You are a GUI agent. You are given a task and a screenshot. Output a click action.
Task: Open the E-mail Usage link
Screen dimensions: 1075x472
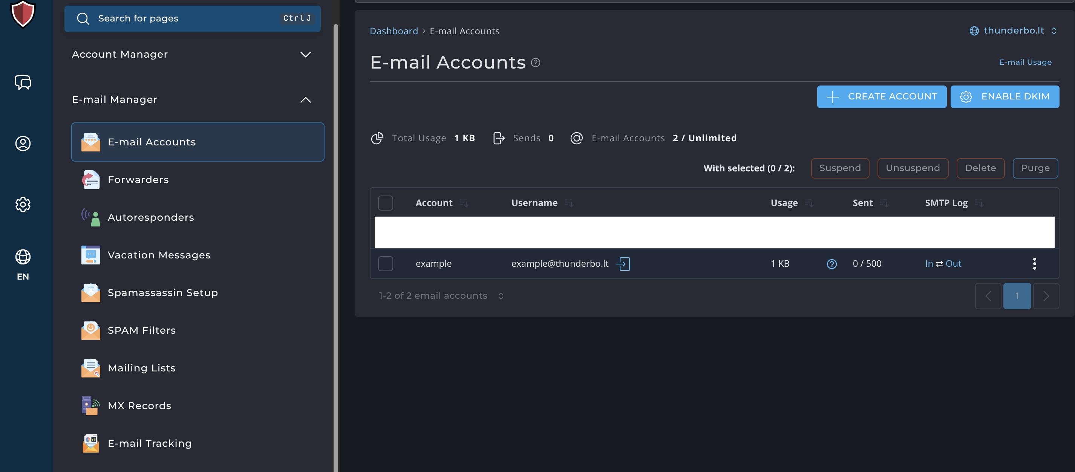1025,62
